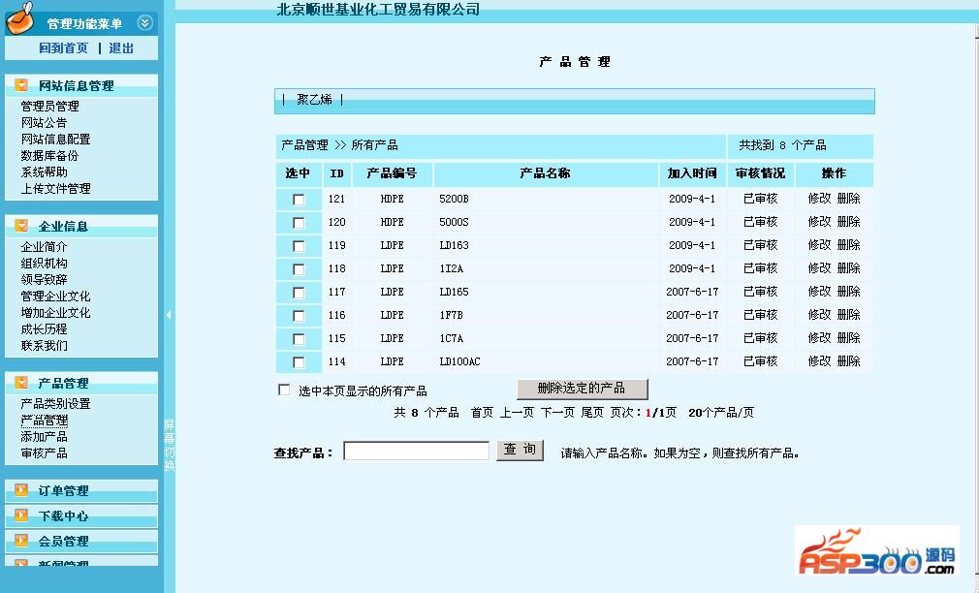Open 下载中心 menu section
The image size is (979, 593).
63,515
